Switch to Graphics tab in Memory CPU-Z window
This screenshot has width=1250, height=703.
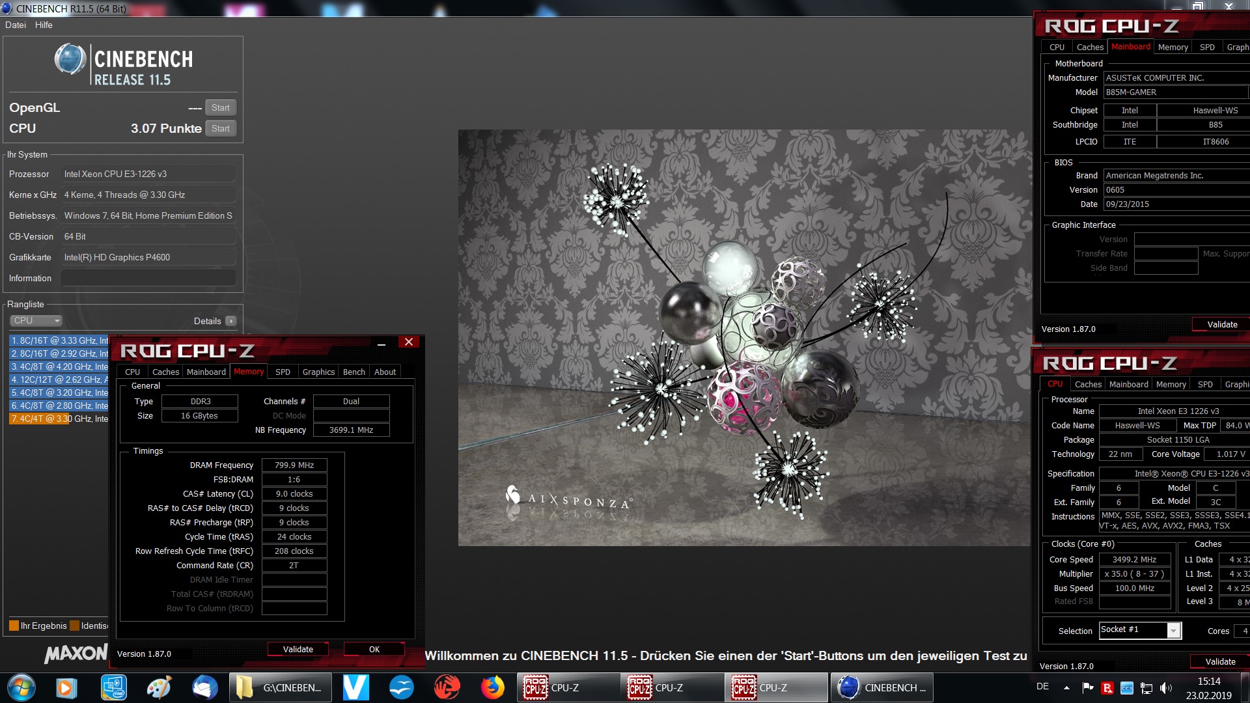point(318,372)
